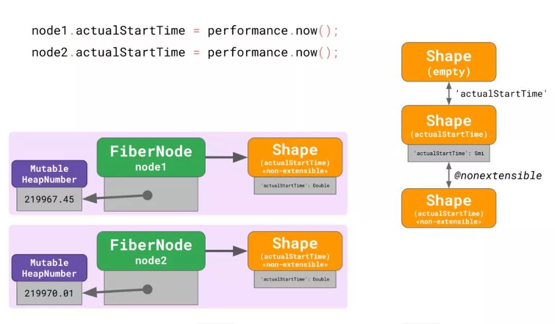This screenshot has width=555, height=324.
Task: Click the 'actualStartTime': Smi field box
Action: 449,153
